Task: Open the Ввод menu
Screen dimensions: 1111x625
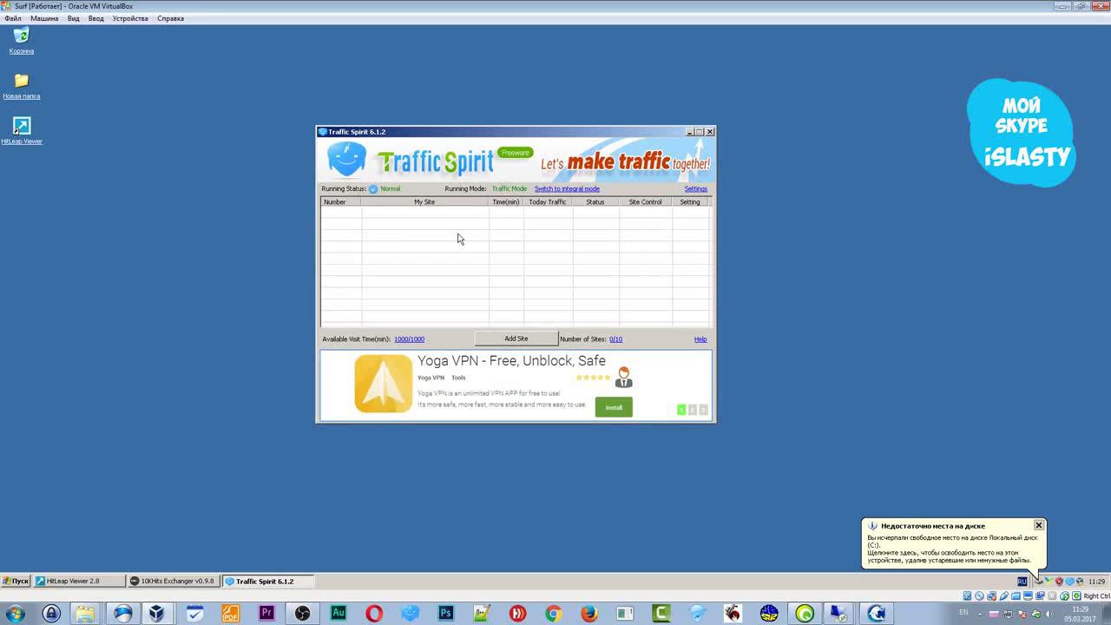Action: 96,18
